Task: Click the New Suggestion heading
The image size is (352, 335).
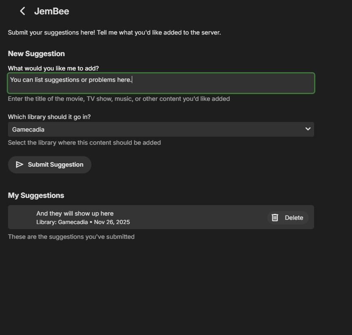Action: click(36, 54)
